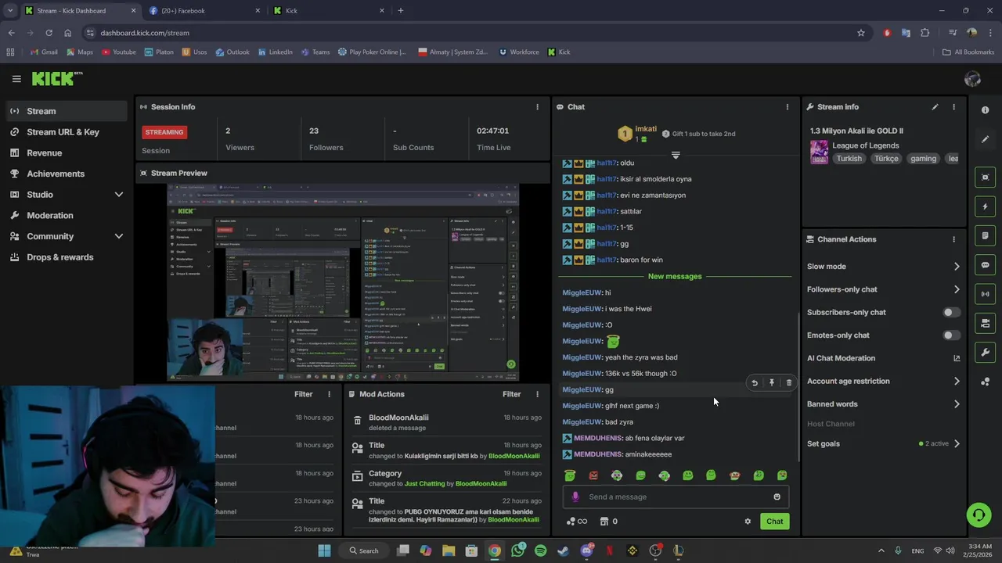
Task: Open Achievements in sidebar
Action: pyautogui.click(x=67, y=174)
